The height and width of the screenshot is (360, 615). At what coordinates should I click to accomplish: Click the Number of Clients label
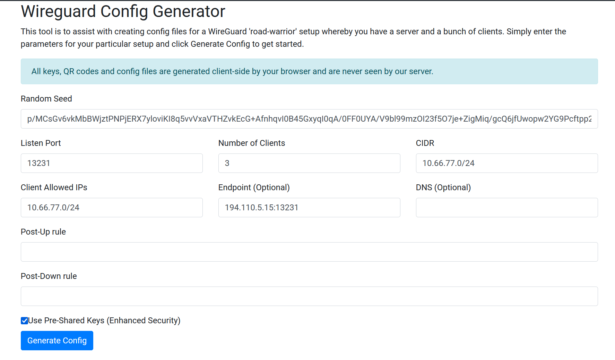click(x=252, y=143)
